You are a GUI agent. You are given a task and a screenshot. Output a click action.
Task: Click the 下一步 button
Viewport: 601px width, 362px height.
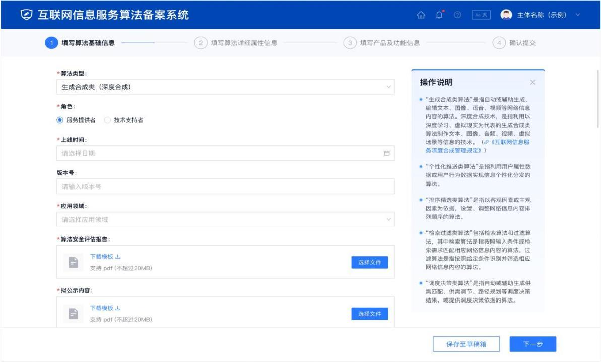pos(533,344)
